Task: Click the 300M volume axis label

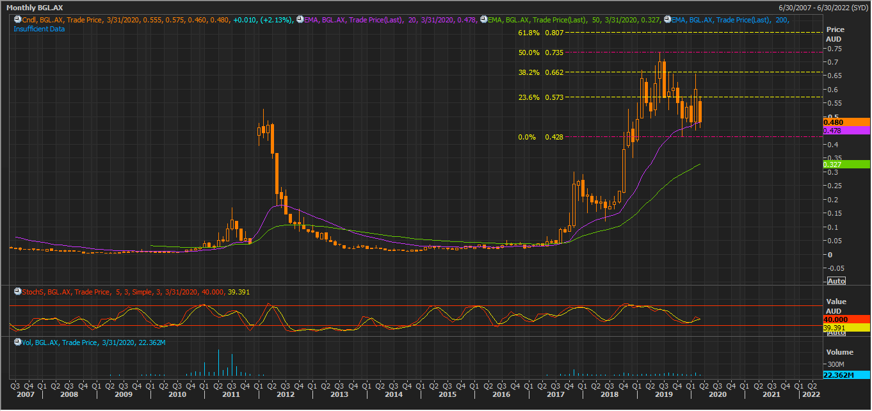Action: pyautogui.click(x=835, y=364)
